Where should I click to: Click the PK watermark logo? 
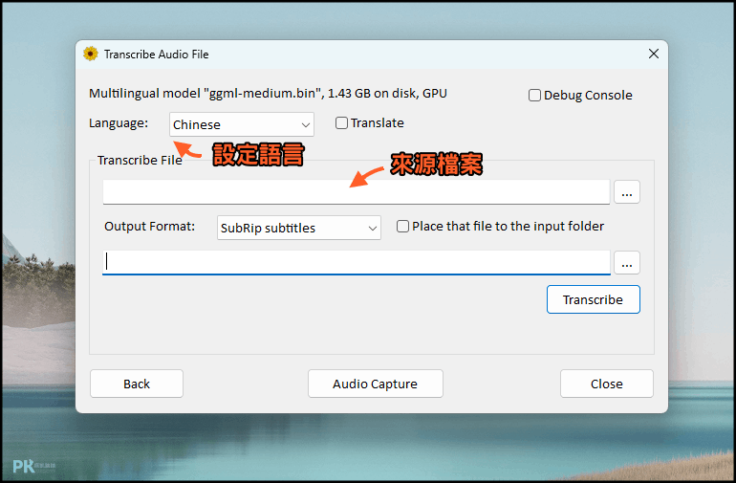click(33, 466)
